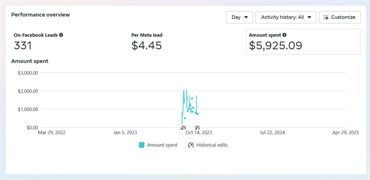Click the highest data point dot on chart
This screenshot has height=180, width=370.
192,98
